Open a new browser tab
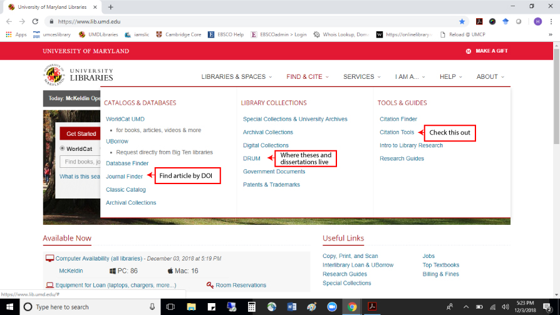This screenshot has width=560, height=315. (111, 7)
